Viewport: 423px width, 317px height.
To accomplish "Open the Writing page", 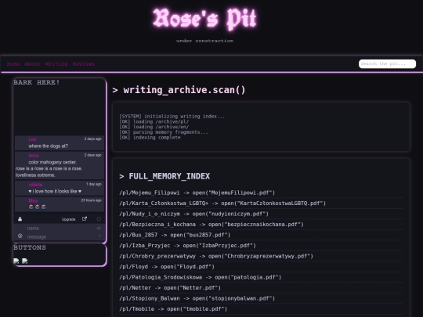I will point(56,64).
